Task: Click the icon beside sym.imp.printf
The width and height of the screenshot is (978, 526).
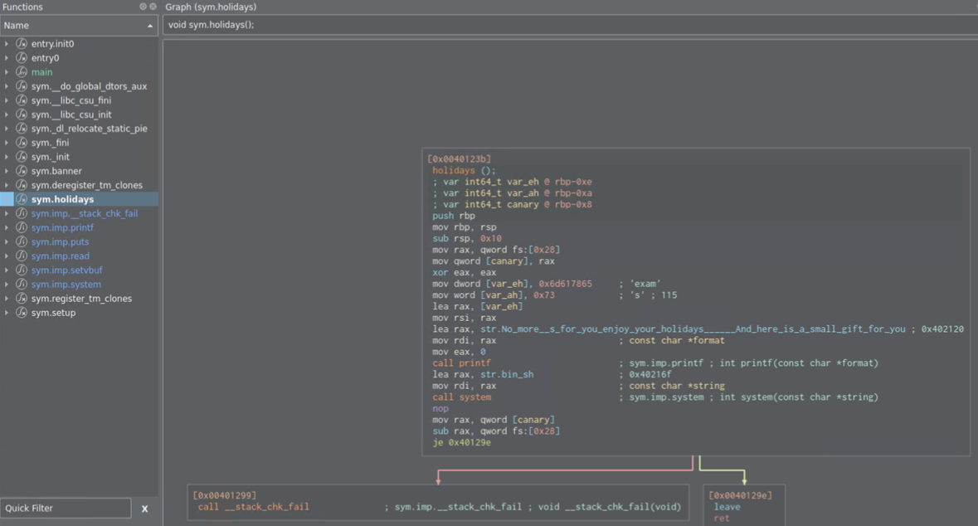Action: point(22,227)
